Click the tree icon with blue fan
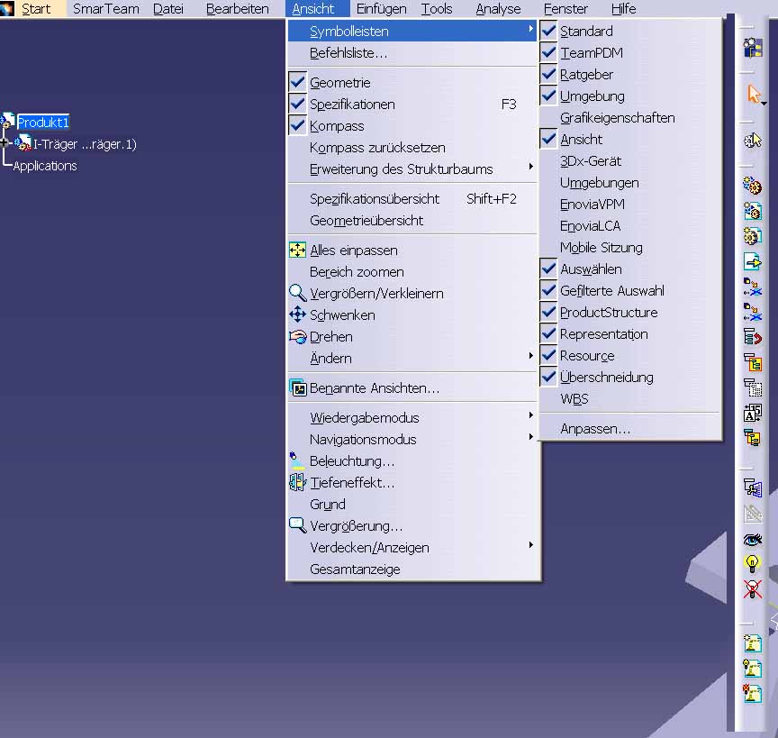 [753, 487]
